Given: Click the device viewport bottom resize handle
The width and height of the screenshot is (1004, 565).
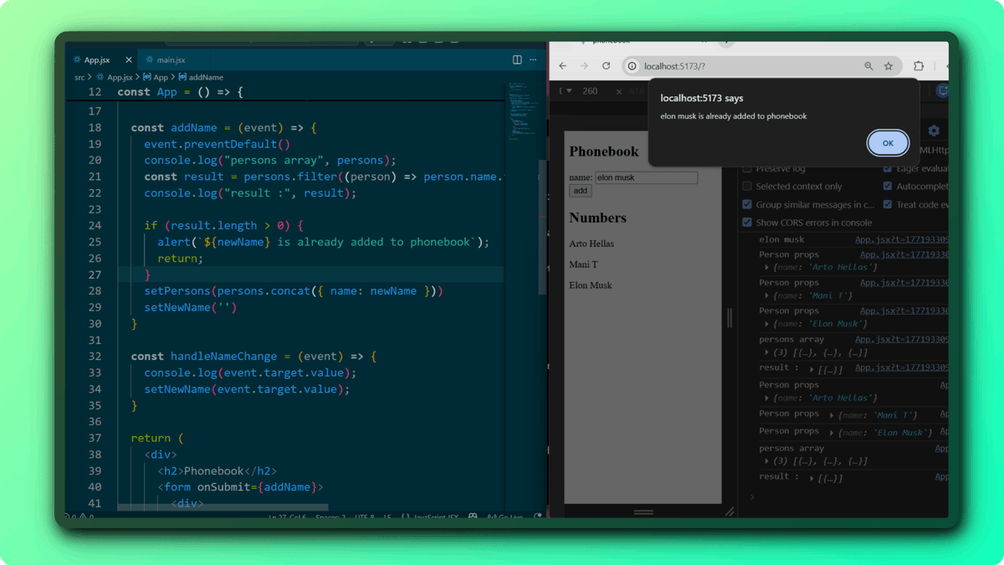Looking at the screenshot, I should (643, 511).
